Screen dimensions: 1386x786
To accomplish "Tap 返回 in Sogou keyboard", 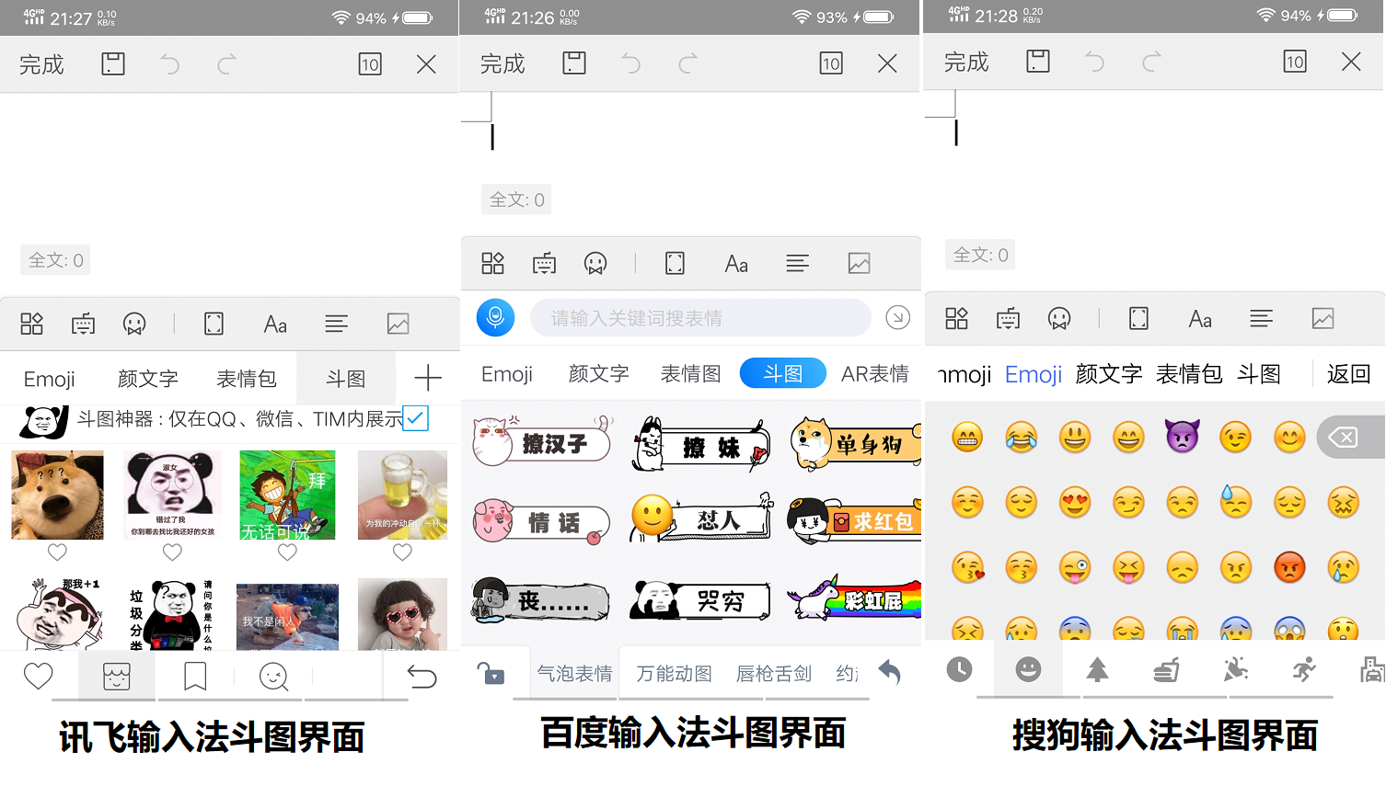I will [1349, 374].
